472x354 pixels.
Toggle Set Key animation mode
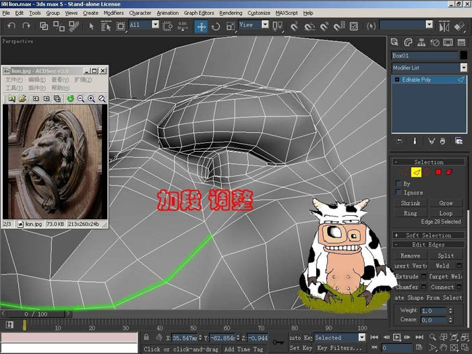point(301,348)
